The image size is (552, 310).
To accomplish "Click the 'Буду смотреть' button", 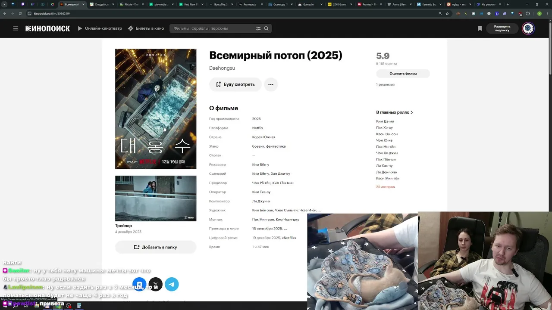I will coord(235,84).
